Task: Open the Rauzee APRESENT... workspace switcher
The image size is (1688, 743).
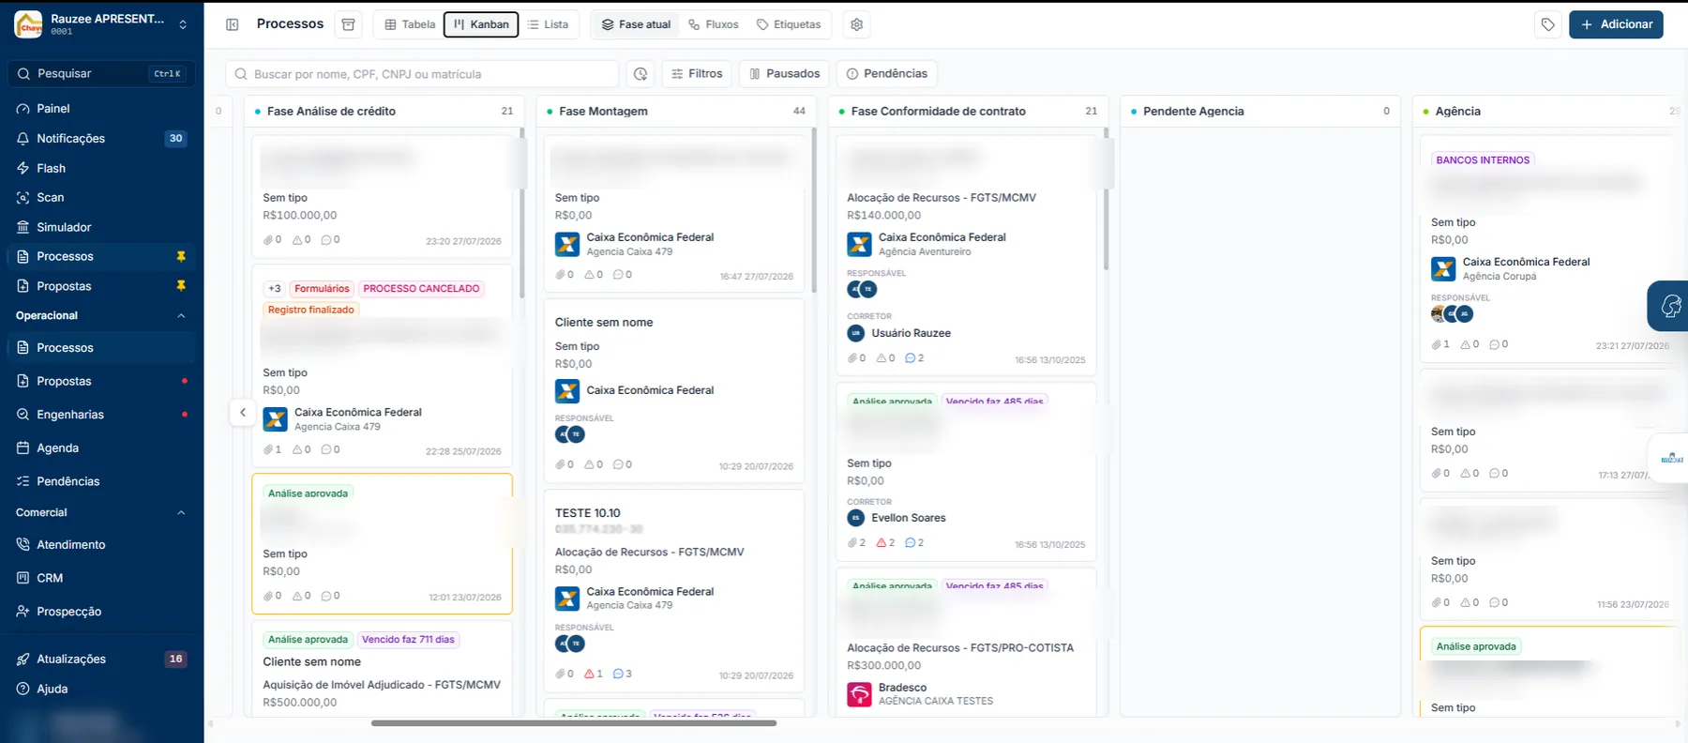Action: point(101,24)
